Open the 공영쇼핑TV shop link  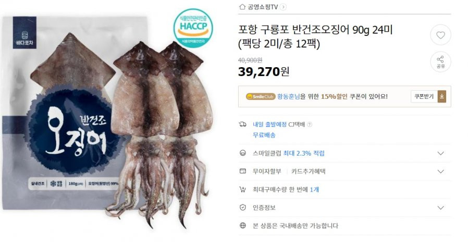point(263,7)
